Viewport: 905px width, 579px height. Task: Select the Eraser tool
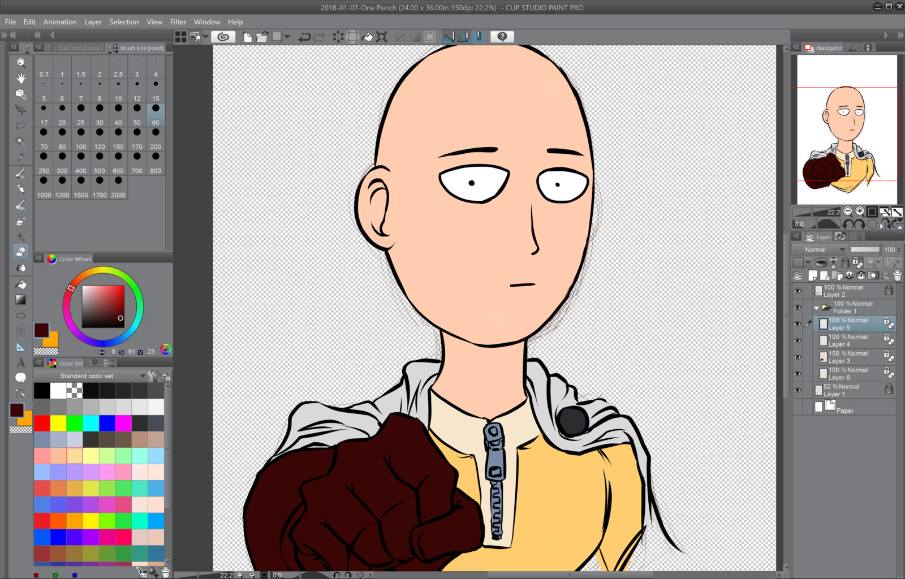click(21, 252)
